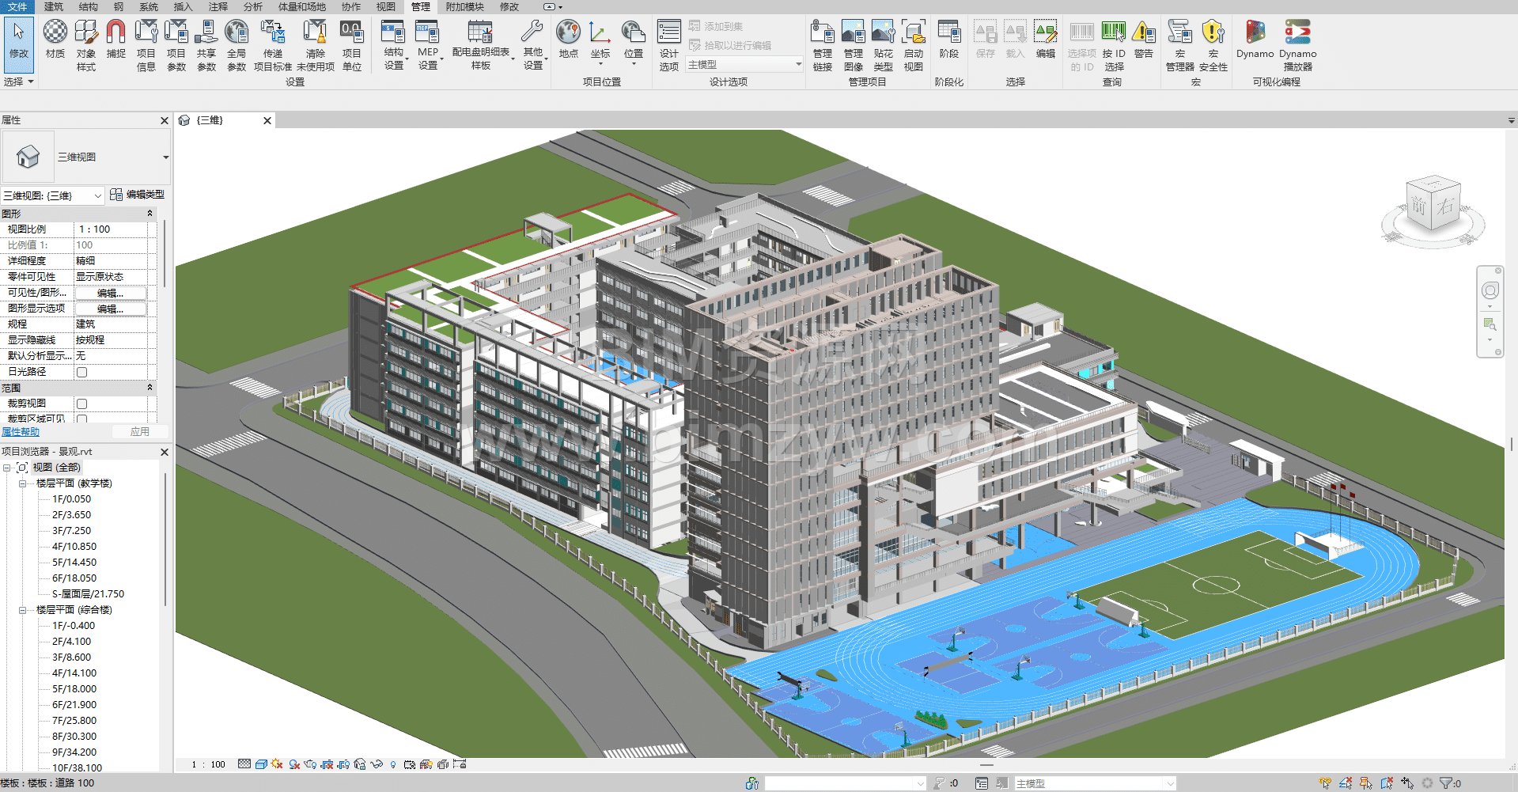Click the 编辑类型 button
Image resolution: width=1518 pixels, height=792 pixels.
tap(138, 195)
